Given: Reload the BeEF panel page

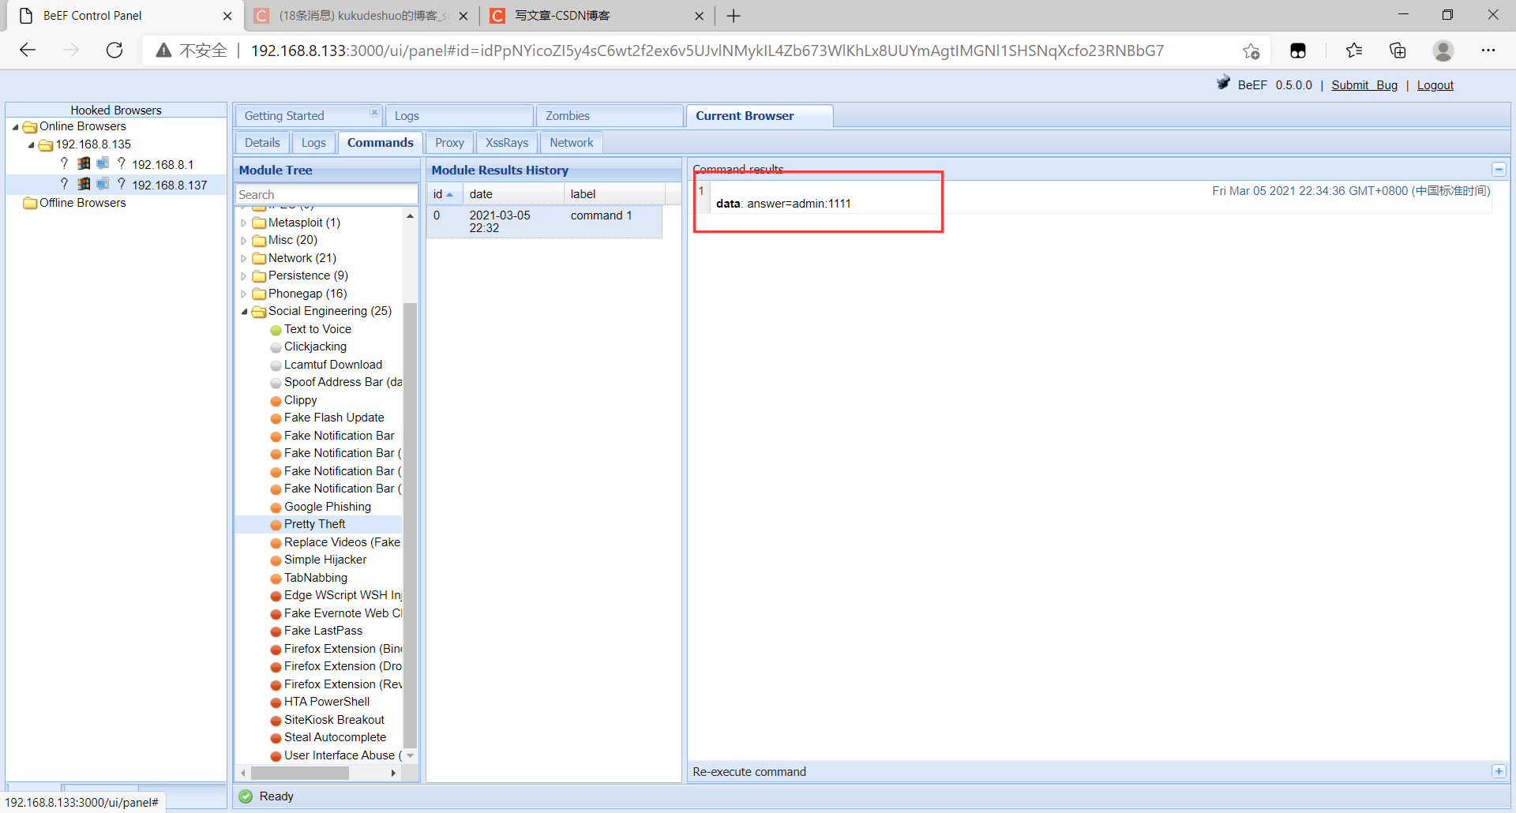Looking at the screenshot, I should coord(114,51).
